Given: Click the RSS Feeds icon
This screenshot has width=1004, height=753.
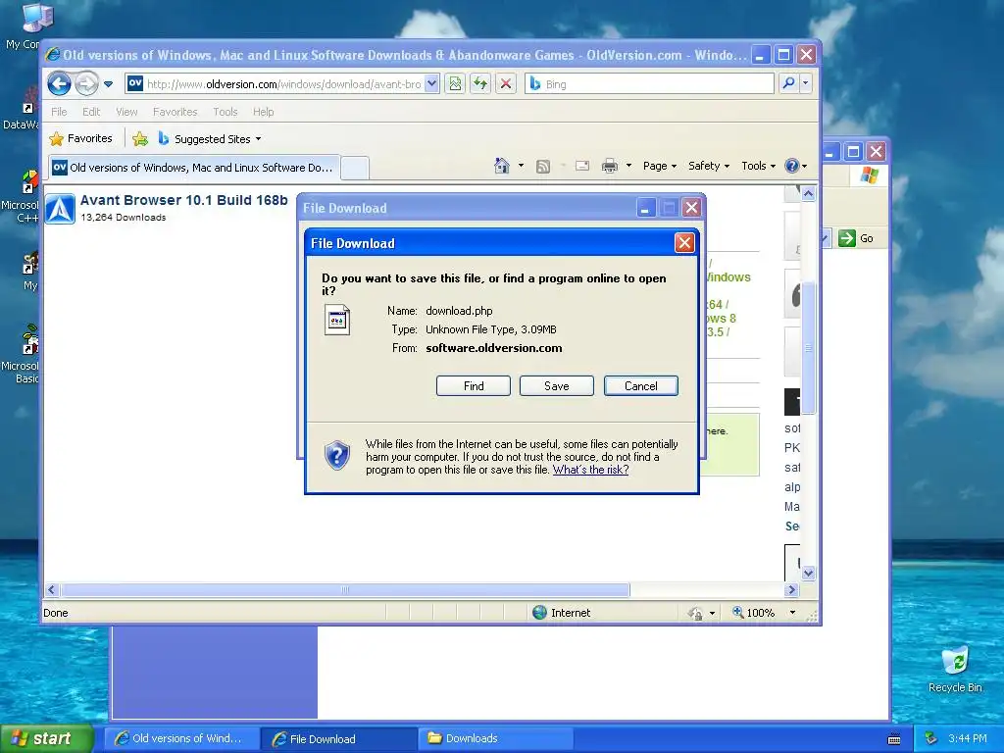Looking at the screenshot, I should coord(543,167).
